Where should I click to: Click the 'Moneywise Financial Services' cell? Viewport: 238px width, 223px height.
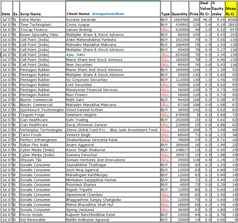click(113, 90)
